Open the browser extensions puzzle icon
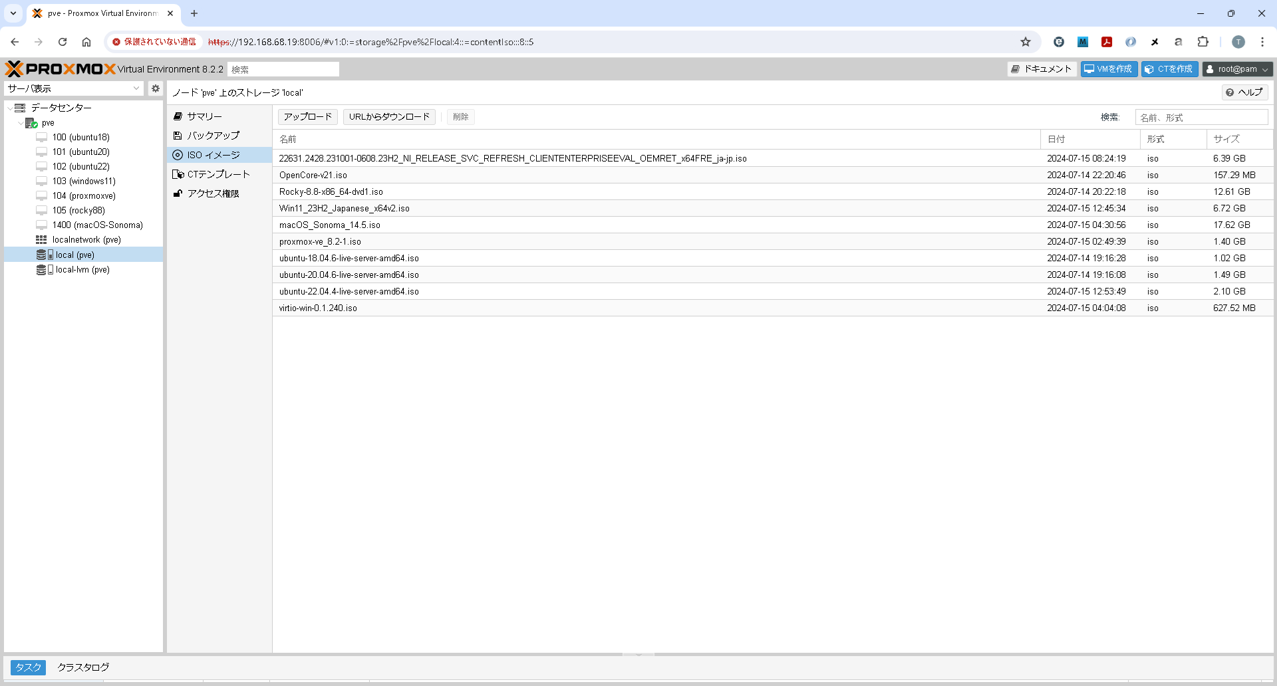 [1203, 42]
